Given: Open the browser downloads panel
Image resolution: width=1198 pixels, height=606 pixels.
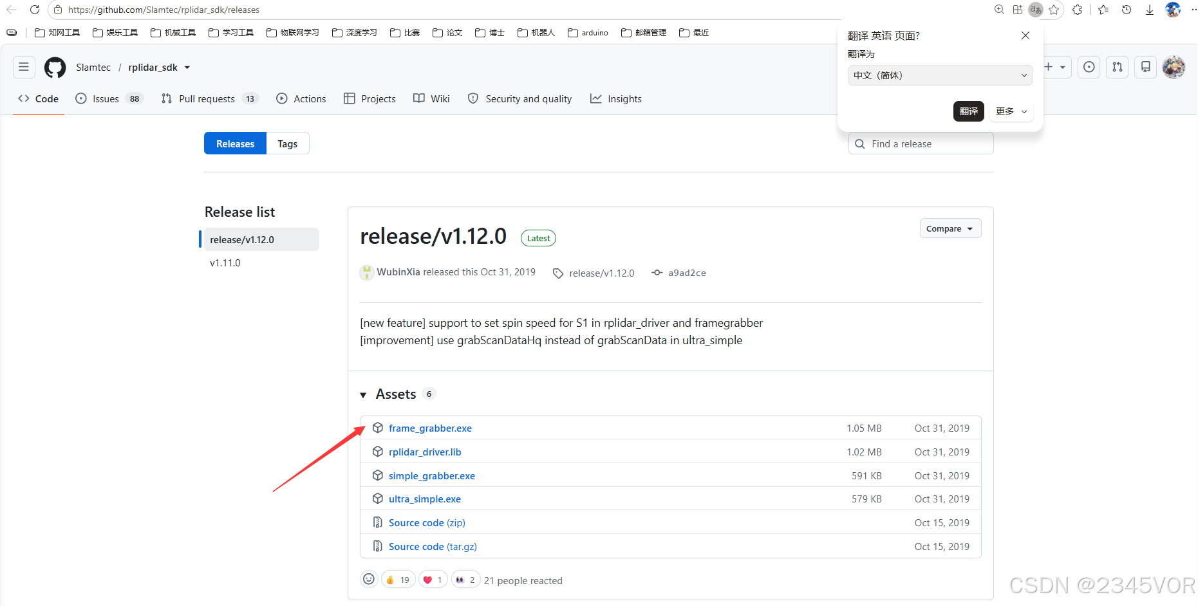Looking at the screenshot, I should (1150, 10).
